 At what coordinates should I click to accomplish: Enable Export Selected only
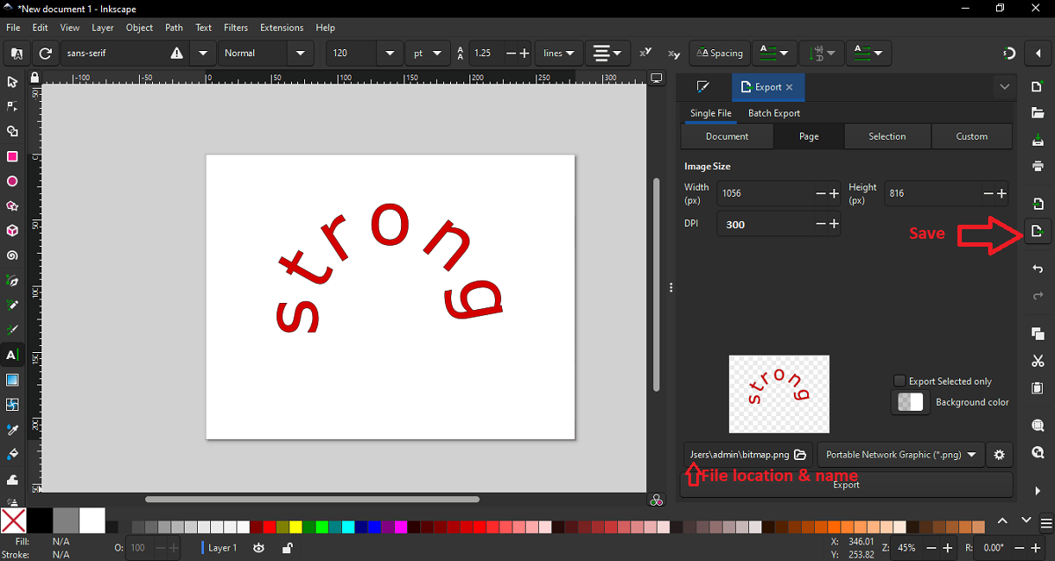[899, 380]
